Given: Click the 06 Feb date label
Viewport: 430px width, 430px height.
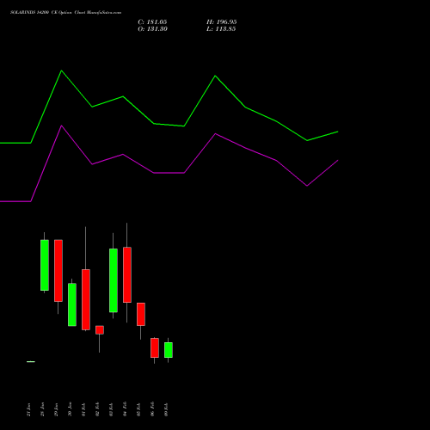Looking at the screenshot, I should [x=152, y=409].
